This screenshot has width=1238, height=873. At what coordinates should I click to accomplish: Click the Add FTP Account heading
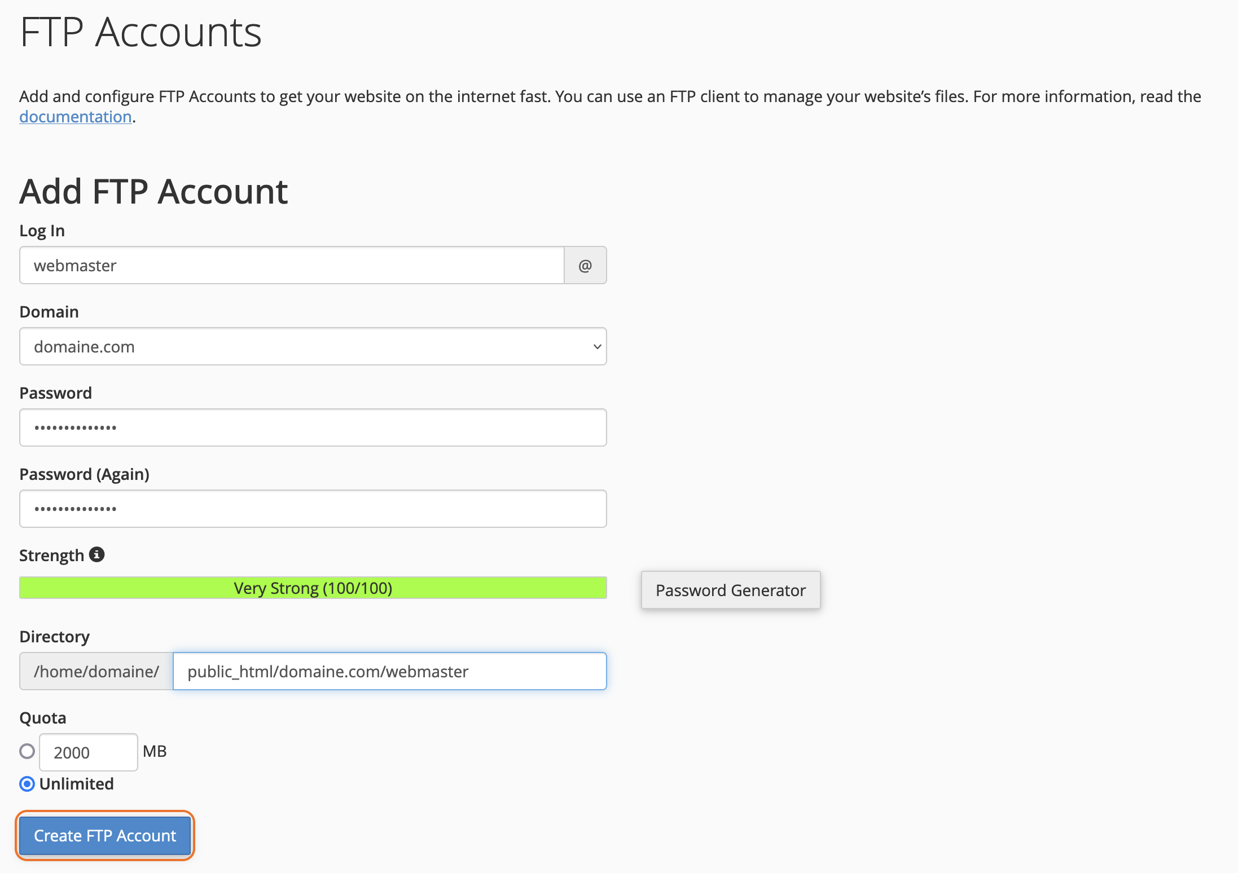153,191
